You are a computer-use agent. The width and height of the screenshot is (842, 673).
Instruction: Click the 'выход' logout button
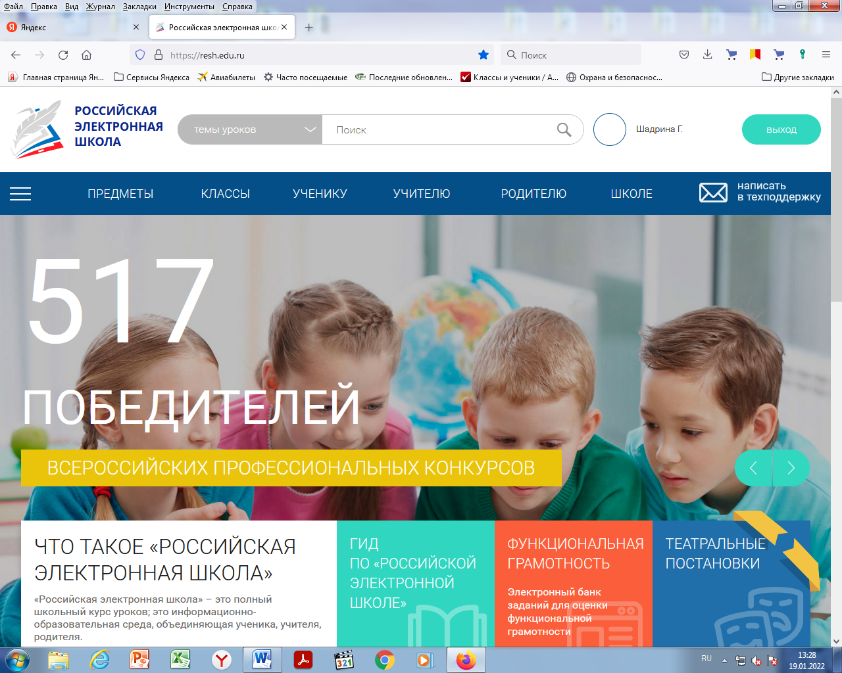tap(781, 129)
